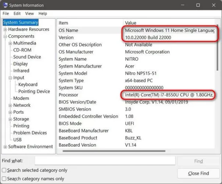Maximize the System Information window
The height and width of the screenshot is (184, 222).
click(x=198, y=5)
